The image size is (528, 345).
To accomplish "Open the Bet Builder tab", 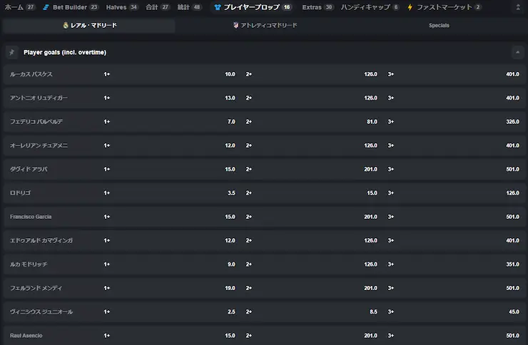I will click(x=70, y=7).
